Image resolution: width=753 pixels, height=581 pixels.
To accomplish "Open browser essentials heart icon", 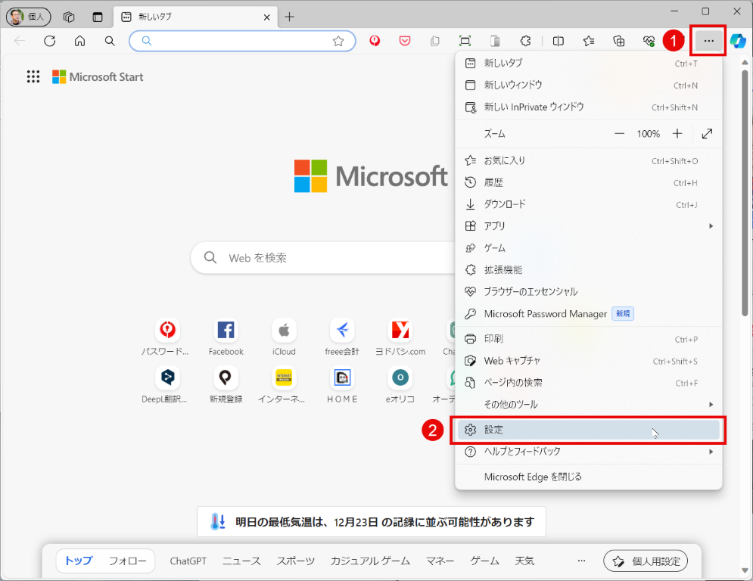I will tap(649, 41).
